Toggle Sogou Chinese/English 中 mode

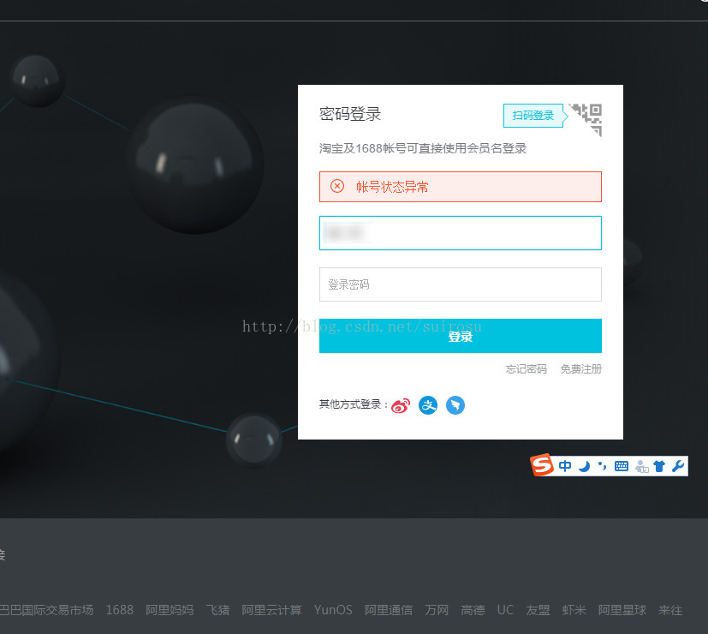(x=565, y=466)
